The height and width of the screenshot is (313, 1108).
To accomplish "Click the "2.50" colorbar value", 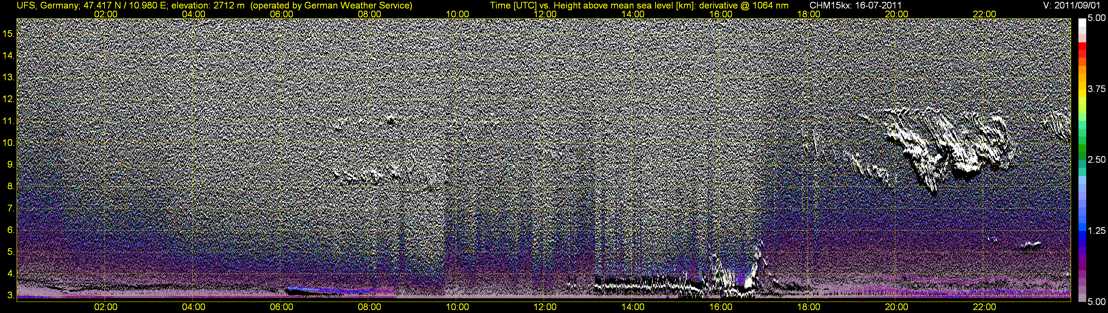I will [1097, 160].
